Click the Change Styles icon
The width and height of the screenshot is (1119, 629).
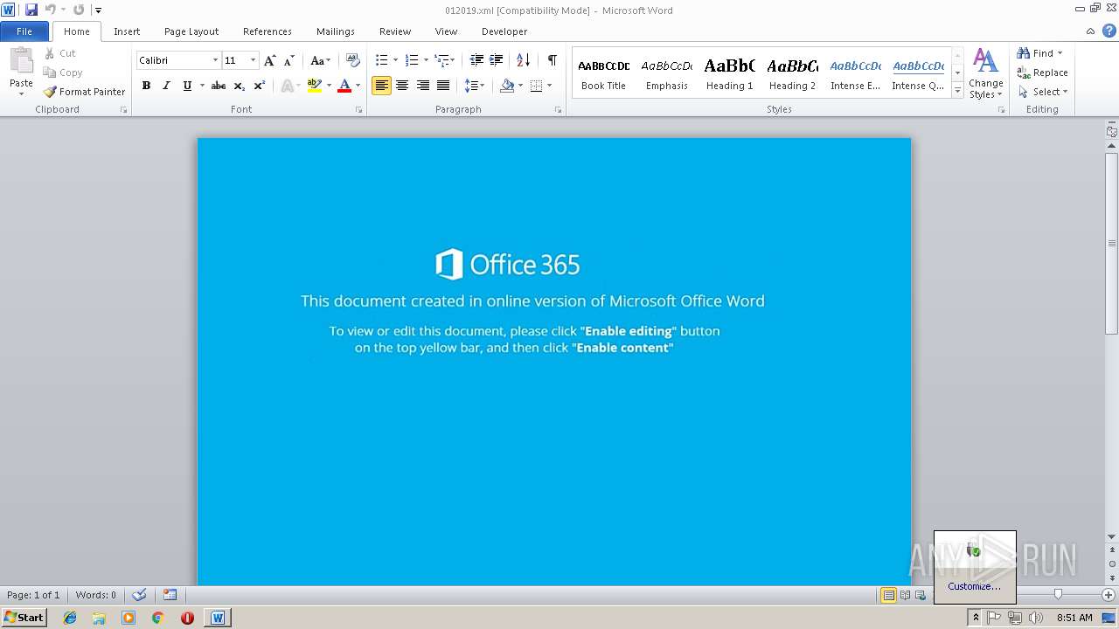[x=985, y=73]
